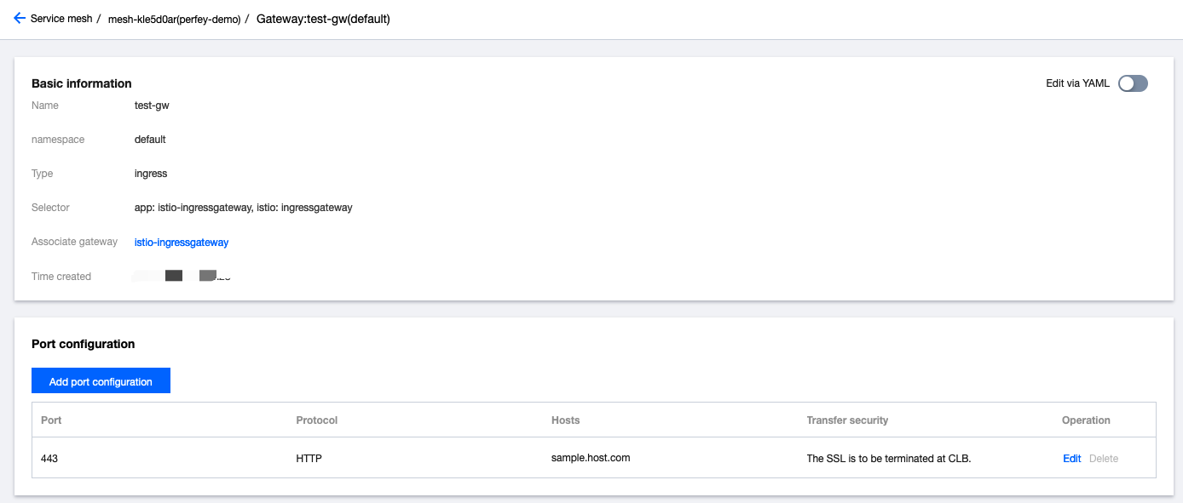Image resolution: width=1183 pixels, height=503 pixels.
Task: Select the 443 port cell
Action: pyautogui.click(x=49, y=459)
